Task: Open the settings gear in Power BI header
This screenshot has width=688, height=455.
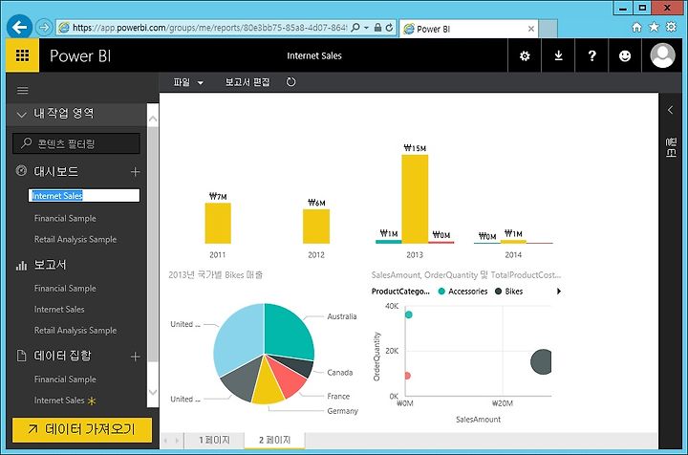Action: point(525,55)
